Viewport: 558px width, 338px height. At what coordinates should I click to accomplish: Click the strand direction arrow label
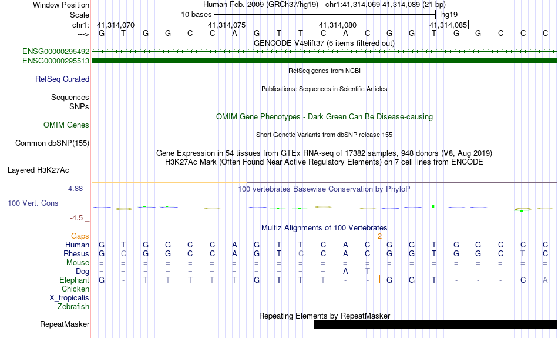(x=83, y=34)
